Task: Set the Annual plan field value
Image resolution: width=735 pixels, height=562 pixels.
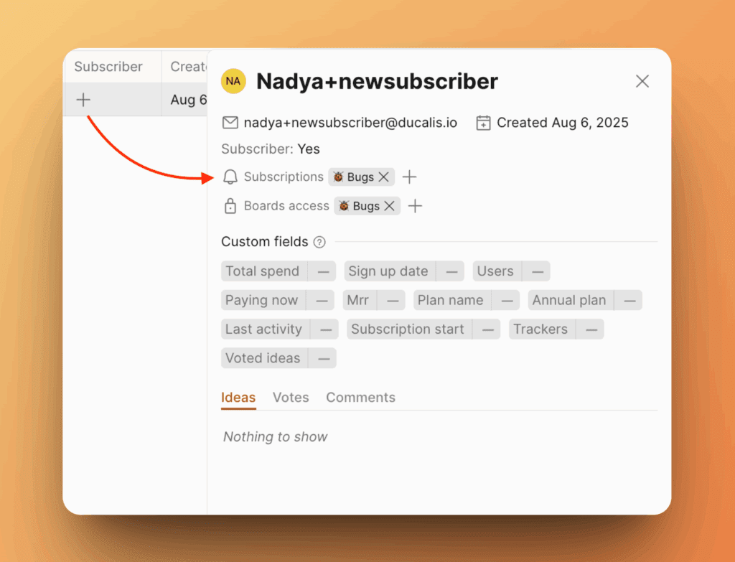Action: [629, 300]
